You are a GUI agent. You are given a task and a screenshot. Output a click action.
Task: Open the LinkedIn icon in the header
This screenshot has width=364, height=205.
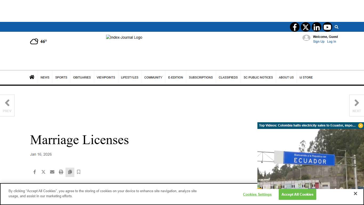coord(317,27)
